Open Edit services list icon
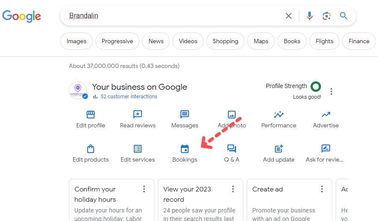378x221 pixels. [138, 149]
